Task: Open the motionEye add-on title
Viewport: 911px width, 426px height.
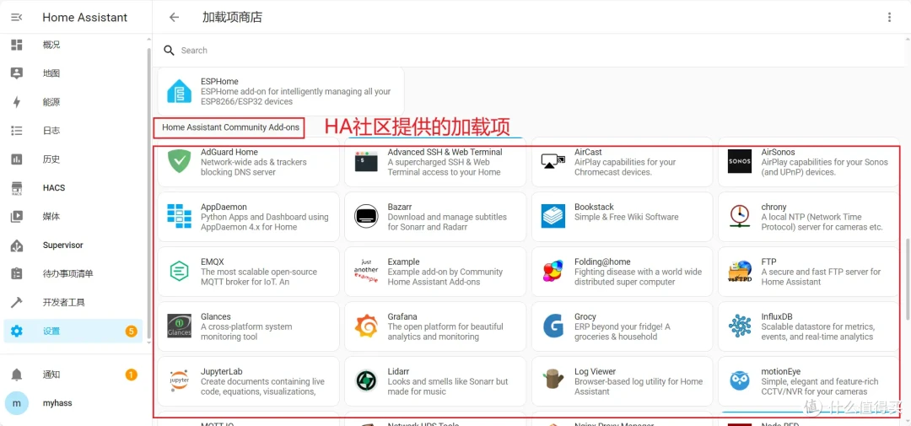Action: [781, 371]
